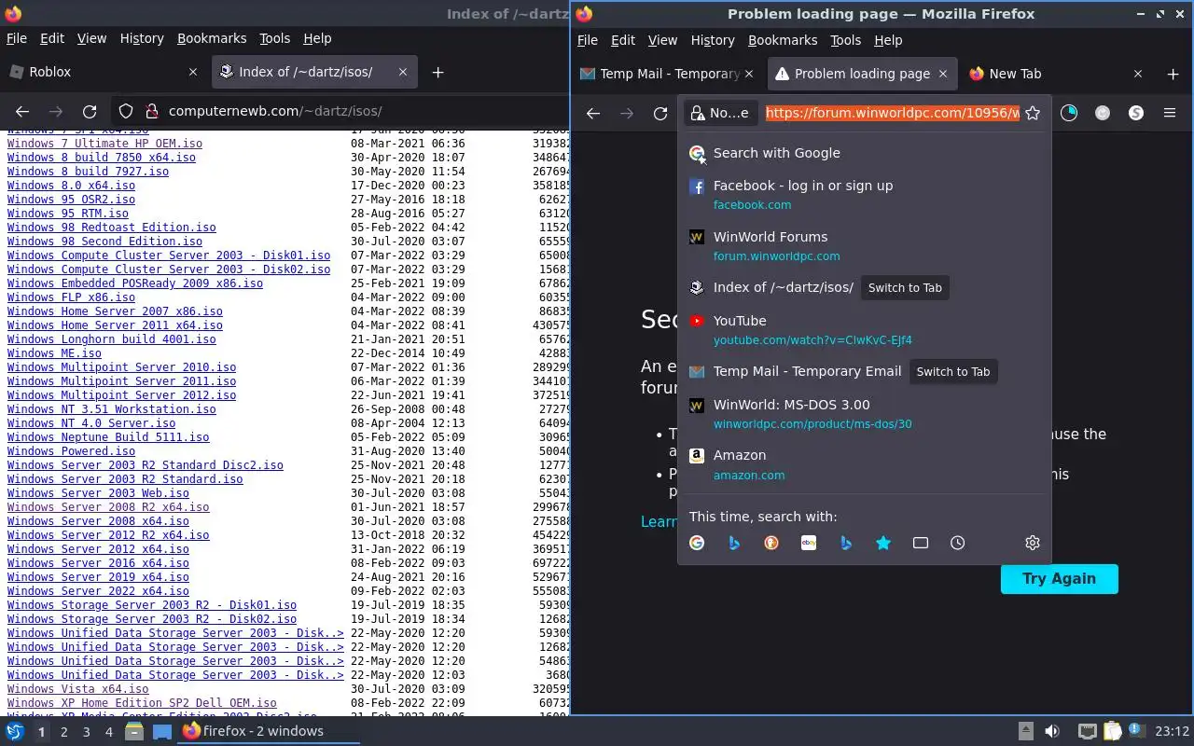The image size is (1194, 746).
Task: Open Tools menu in right window
Action: click(845, 40)
